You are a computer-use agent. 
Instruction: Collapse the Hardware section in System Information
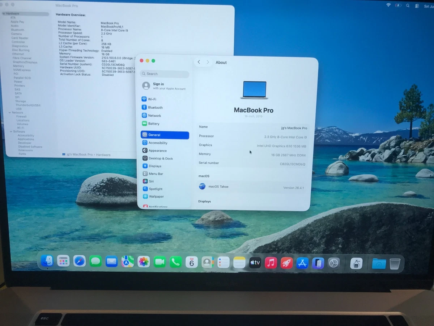pyautogui.click(x=4, y=14)
